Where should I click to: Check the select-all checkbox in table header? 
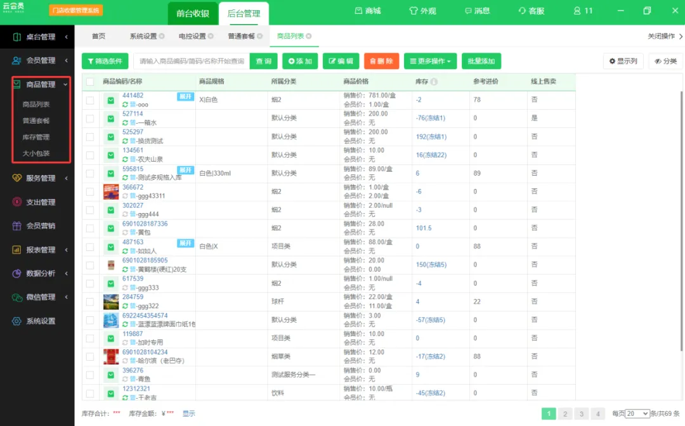[90, 82]
